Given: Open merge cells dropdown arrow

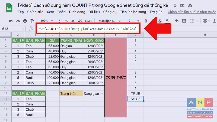Looking at the screenshot, I should pos(197,21).
